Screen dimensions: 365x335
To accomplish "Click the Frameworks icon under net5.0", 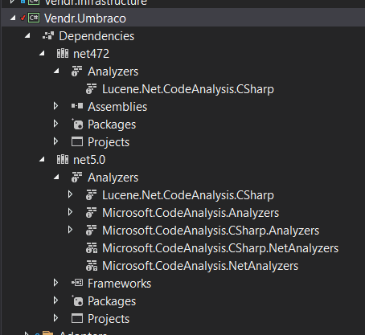I will 77,283.
